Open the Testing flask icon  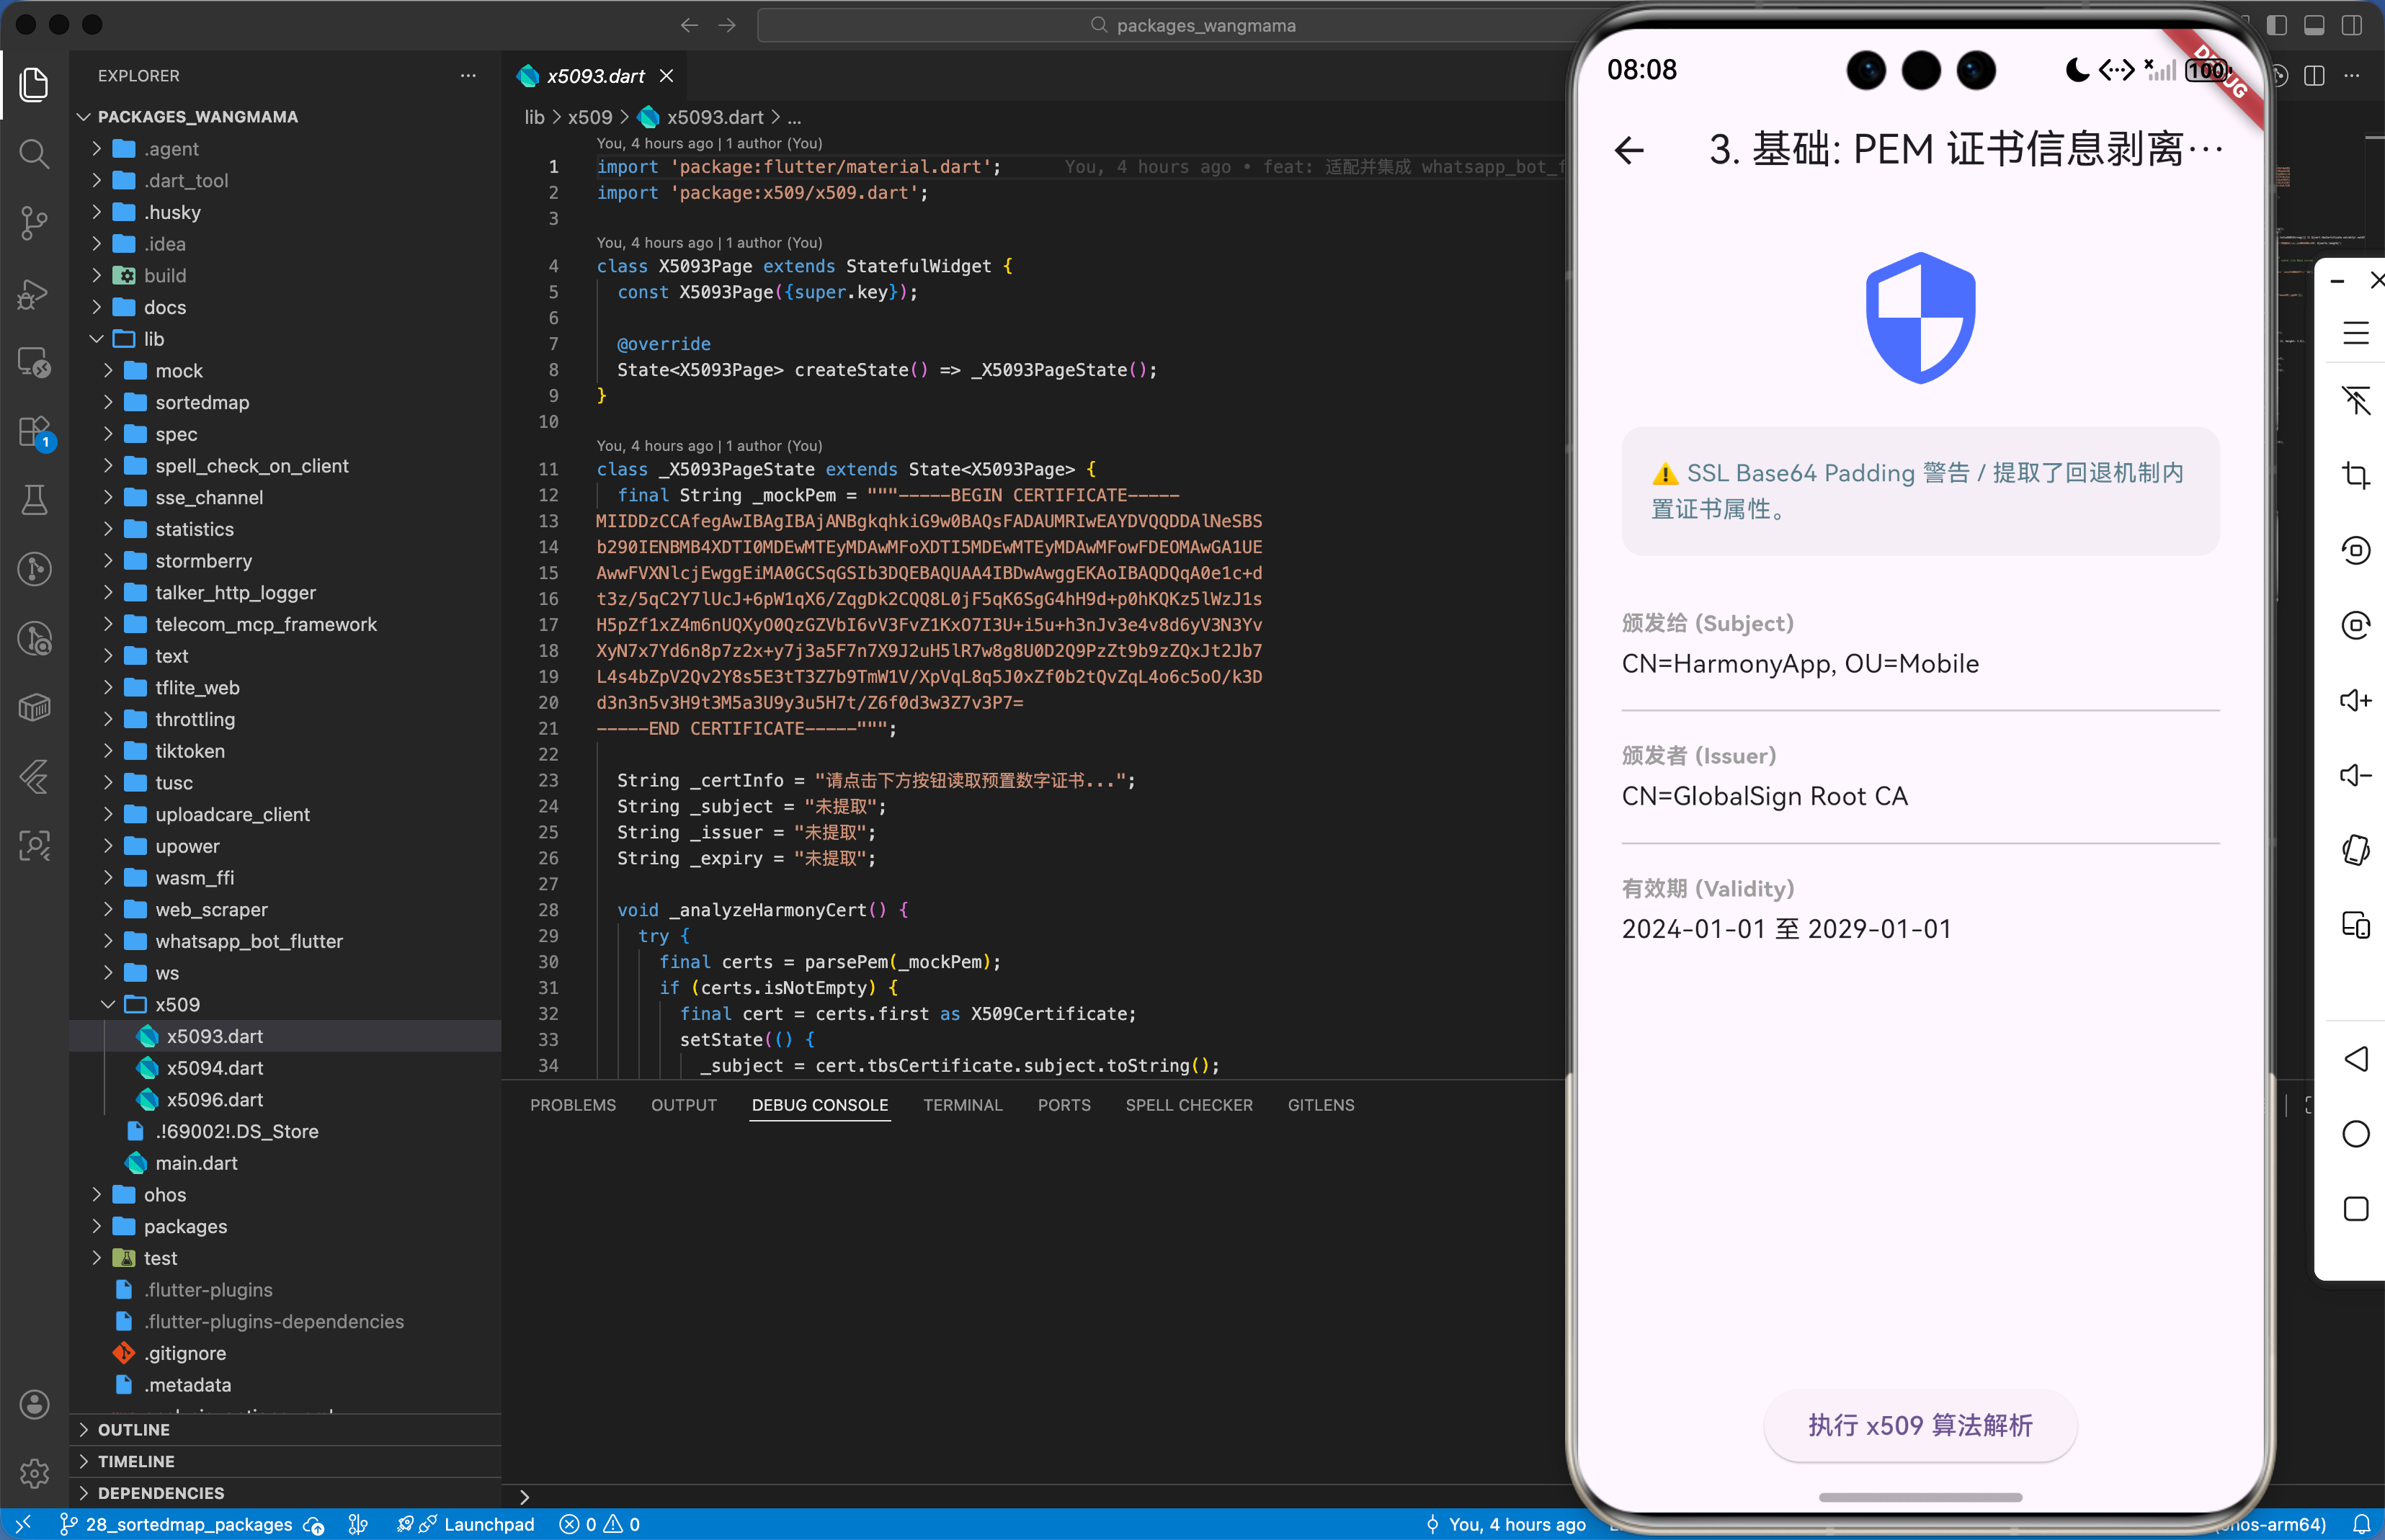[34, 500]
